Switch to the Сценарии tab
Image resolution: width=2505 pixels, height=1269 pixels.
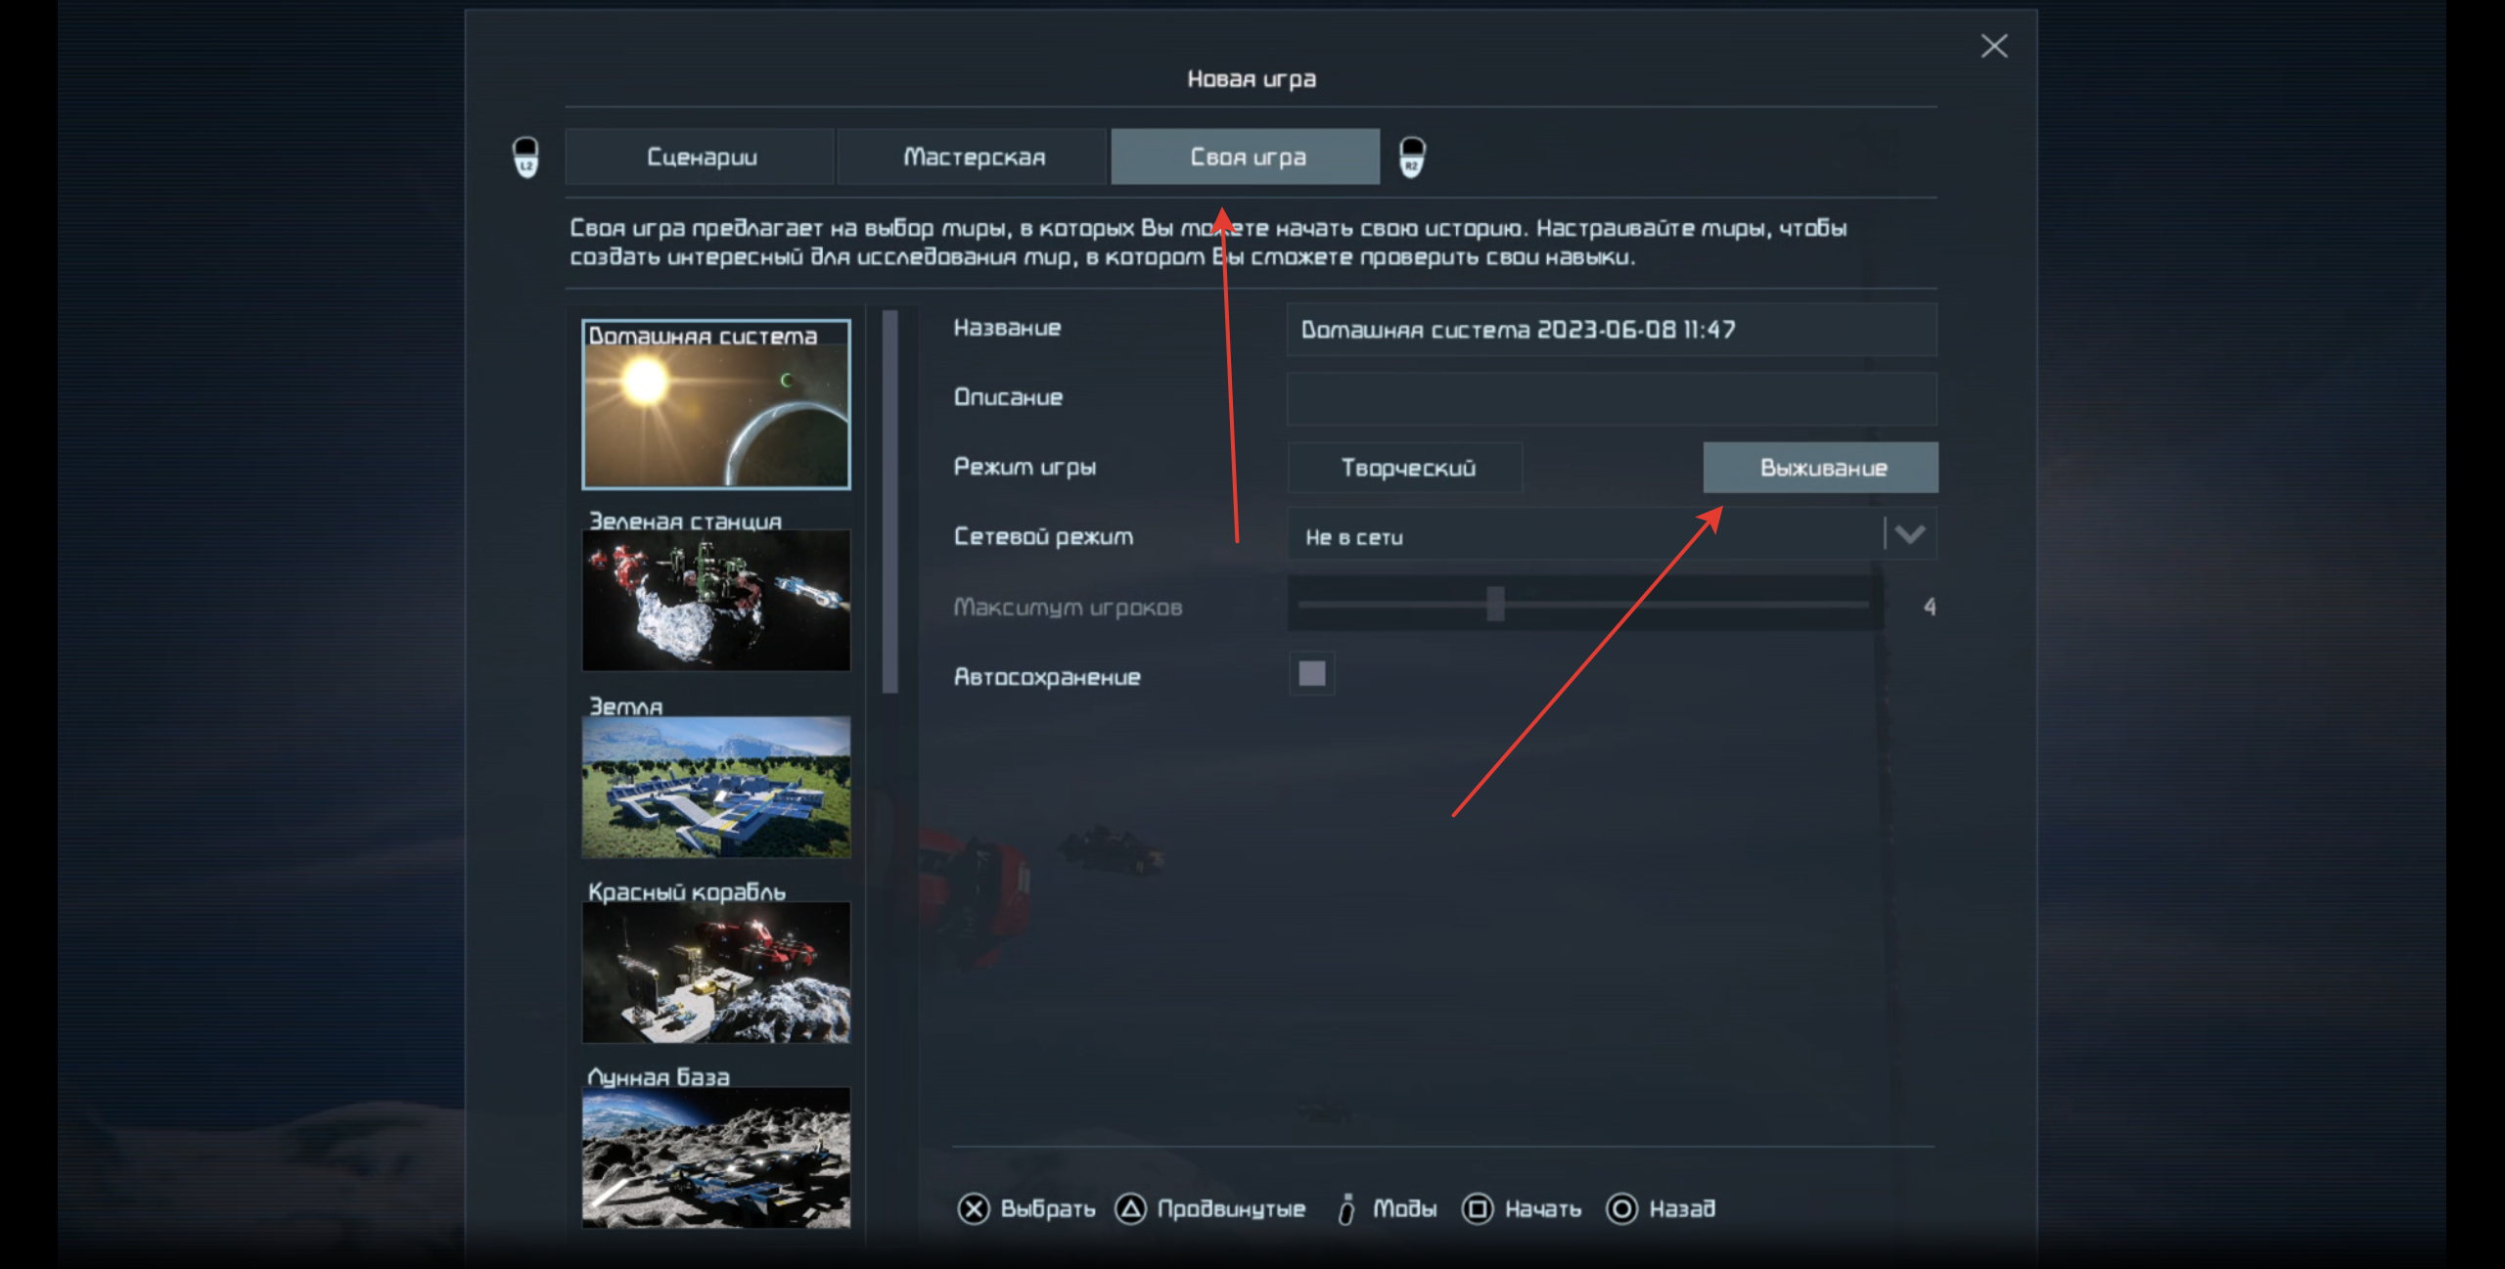coord(701,158)
